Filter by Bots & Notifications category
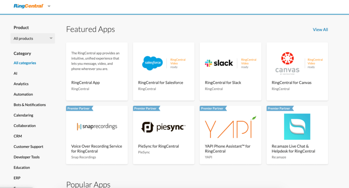Screen dimensions: 349x188 30,105
